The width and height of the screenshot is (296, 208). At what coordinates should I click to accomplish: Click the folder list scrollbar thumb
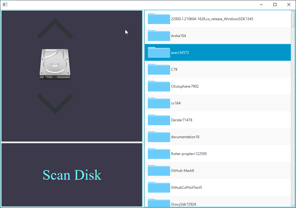coord(293,20)
